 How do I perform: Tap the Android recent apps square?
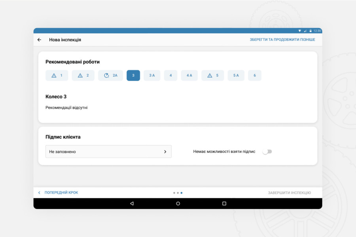tap(224, 203)
